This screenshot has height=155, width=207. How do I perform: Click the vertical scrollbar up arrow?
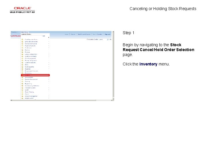click(x=113, y=32)
